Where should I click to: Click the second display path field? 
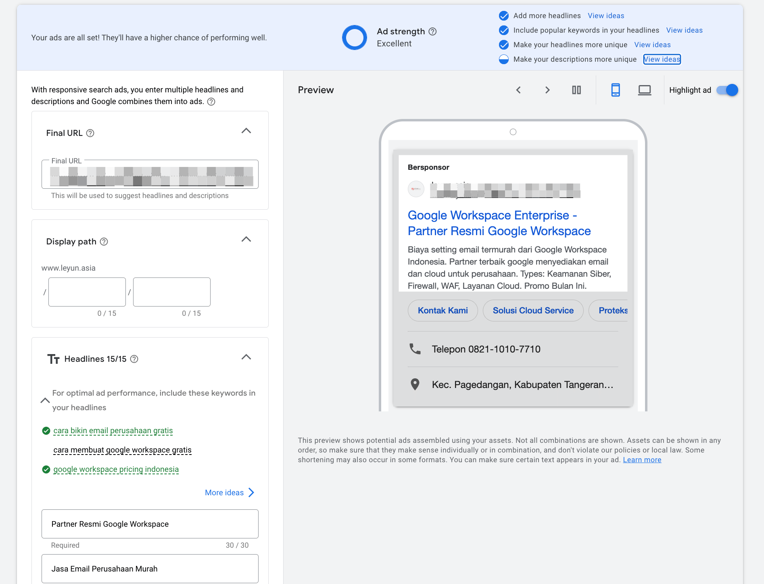[x=172, y=292]
